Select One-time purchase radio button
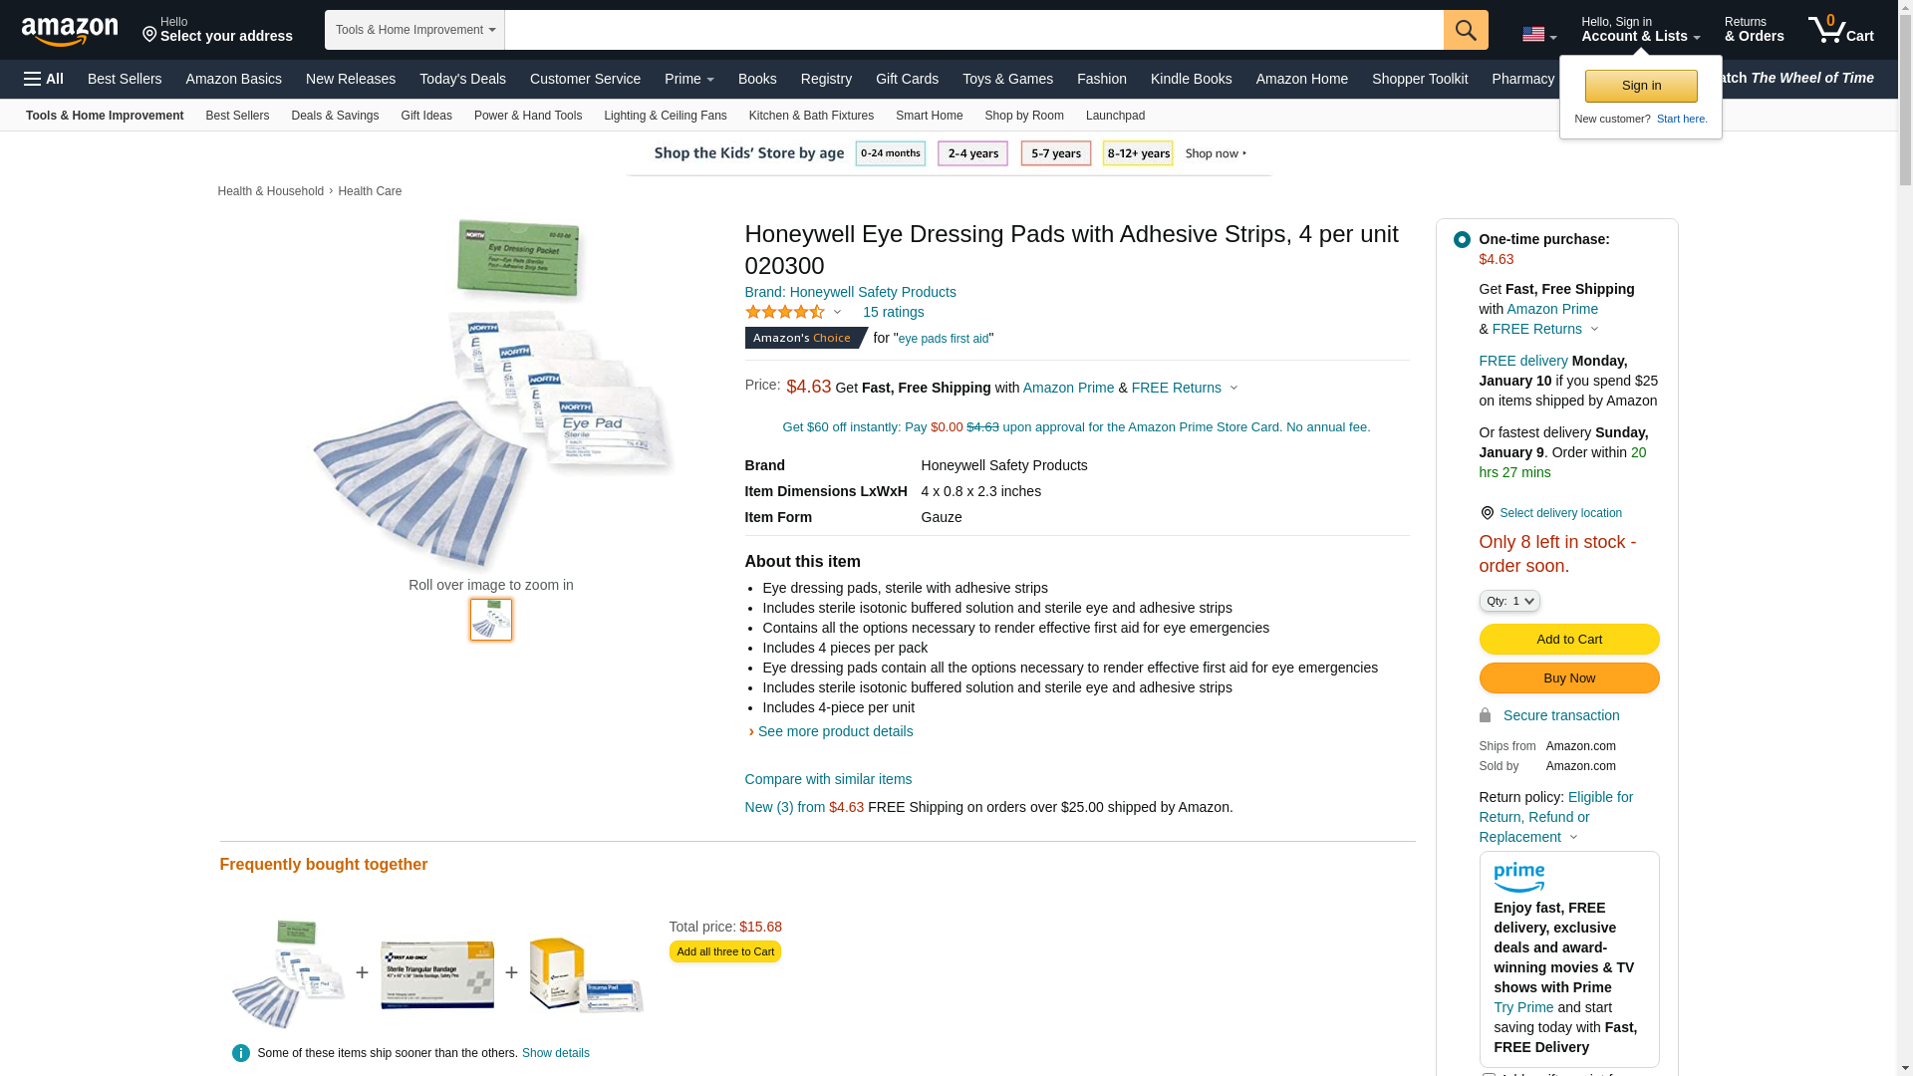 click(x=1462, y=240)
